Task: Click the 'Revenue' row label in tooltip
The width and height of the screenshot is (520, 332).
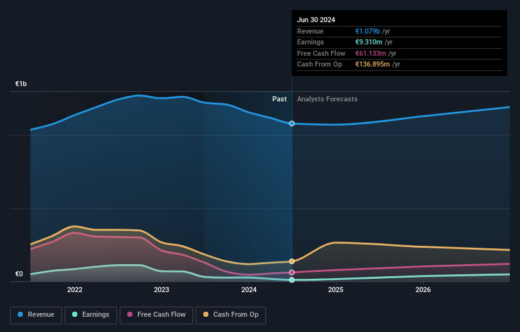Action: click(x=310, y=31)
